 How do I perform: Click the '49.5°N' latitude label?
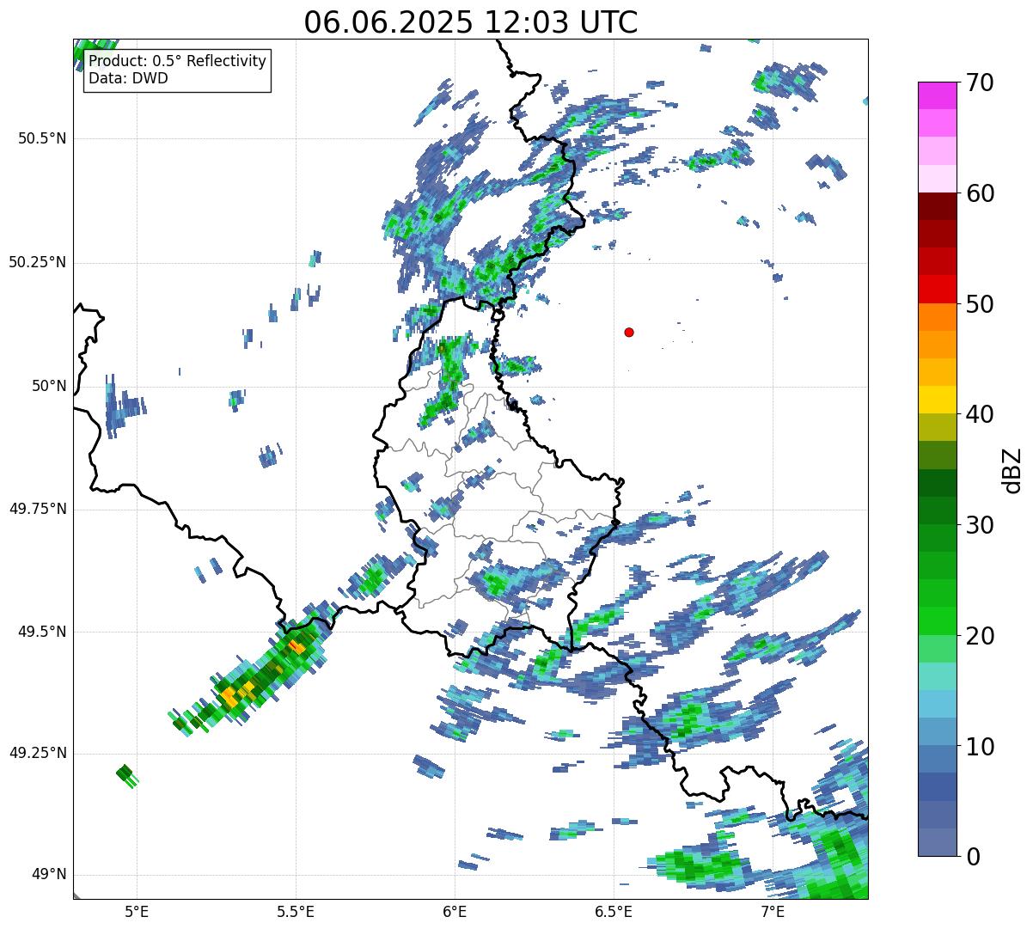coord(42,632)
